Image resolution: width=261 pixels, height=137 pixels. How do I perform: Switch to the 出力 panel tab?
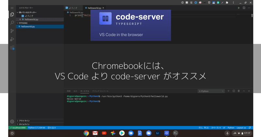[75, 91]
